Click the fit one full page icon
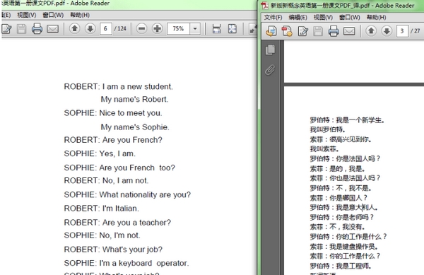 [232, 29]
